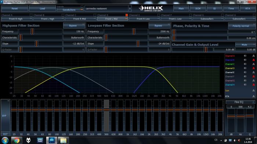Click the A icon beside RTA
257x144 pixels.
pyautogui.click(x=254, y=96)
